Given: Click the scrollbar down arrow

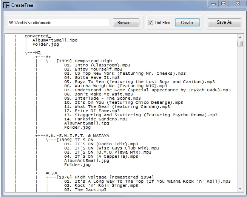Looking at the screenshot, I should point(240,188).
